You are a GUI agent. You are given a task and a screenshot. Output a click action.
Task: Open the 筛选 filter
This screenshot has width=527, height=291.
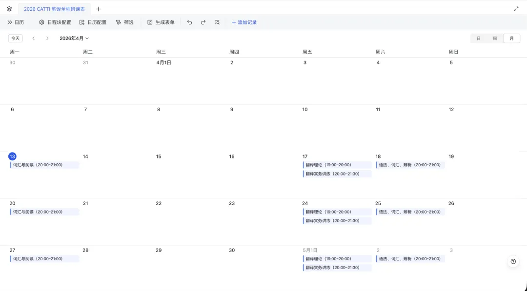coord(125,22)
